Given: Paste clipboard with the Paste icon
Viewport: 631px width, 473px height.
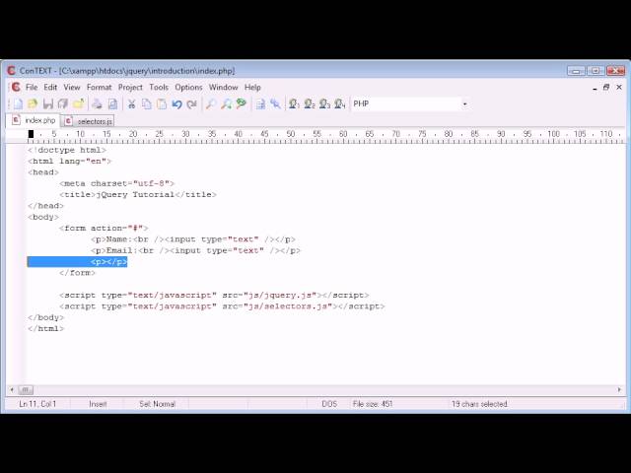Looking at the screenshot, I should click(162, 104).
